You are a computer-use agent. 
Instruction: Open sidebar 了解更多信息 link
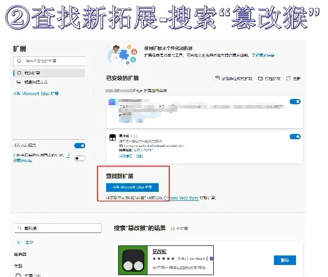click(22, 160)
